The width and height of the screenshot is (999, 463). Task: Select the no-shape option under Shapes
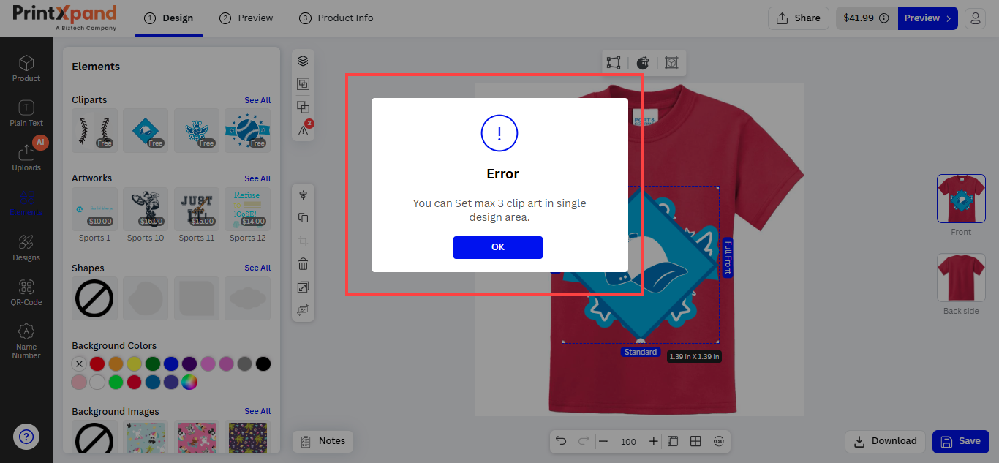[x=94, y=298]
